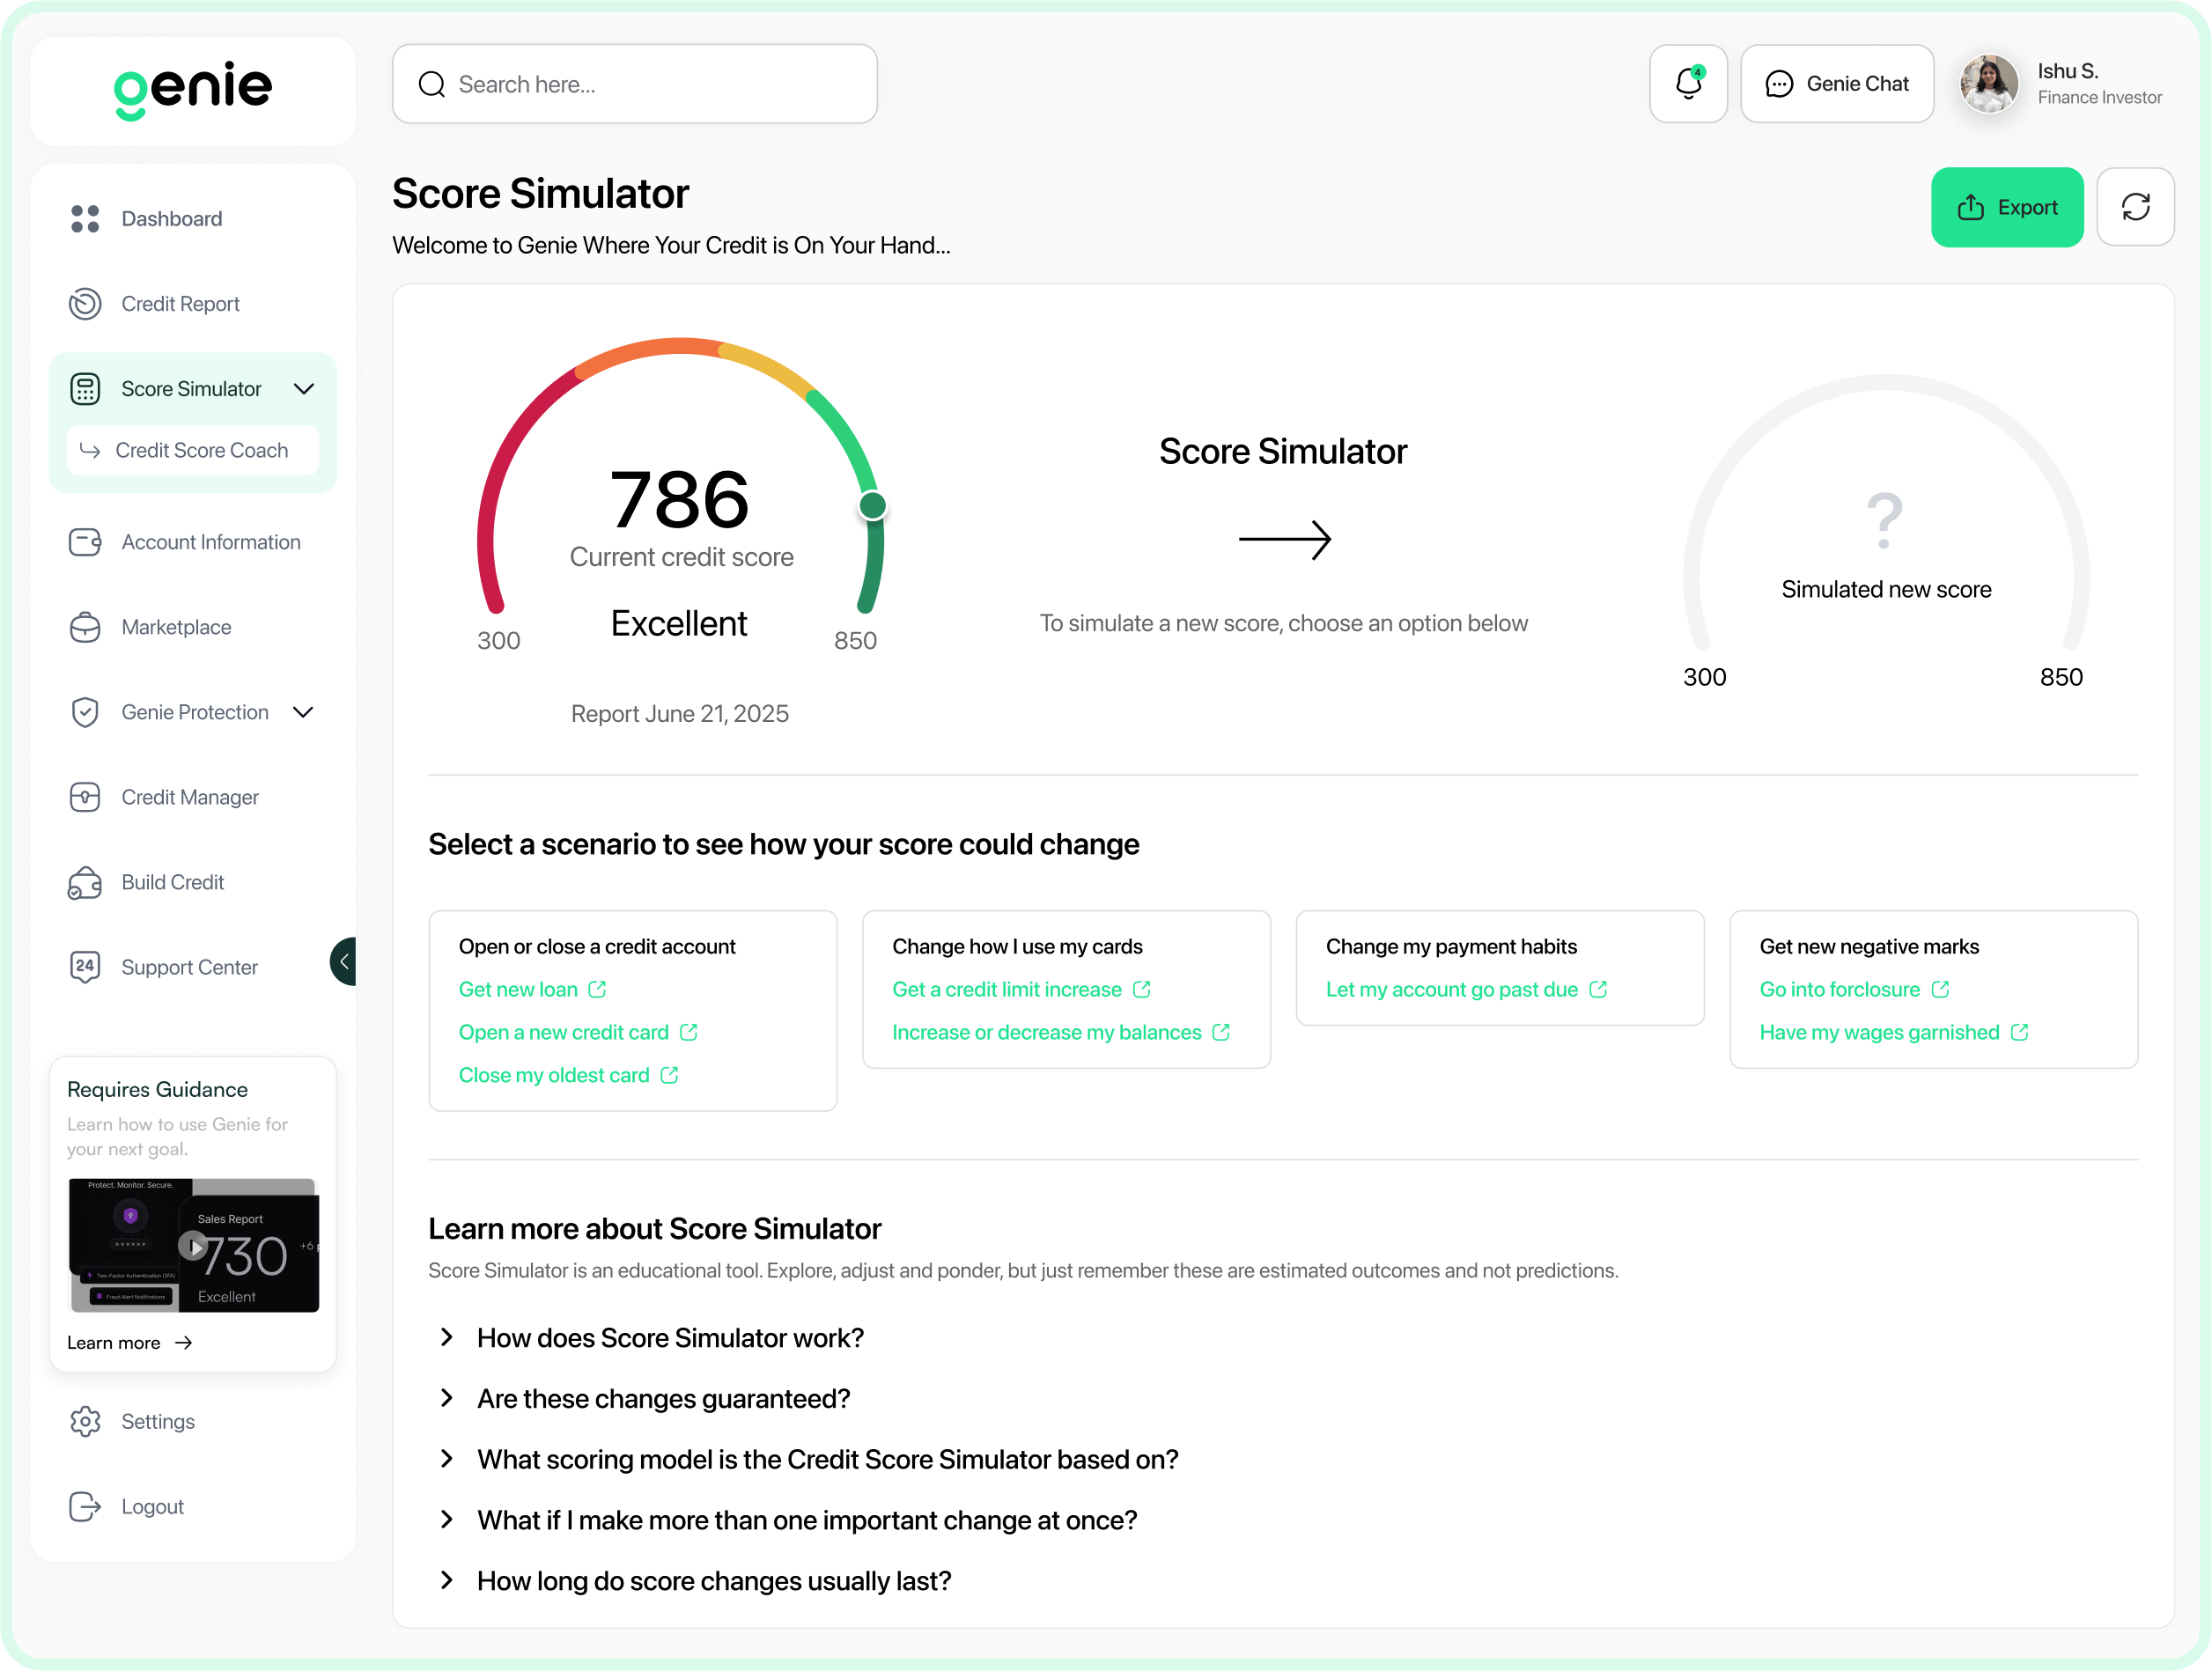Viewport: 2212px width, 1671px height.
Task: Expand the Genie Protection submenu chevron
Action: 304,712
